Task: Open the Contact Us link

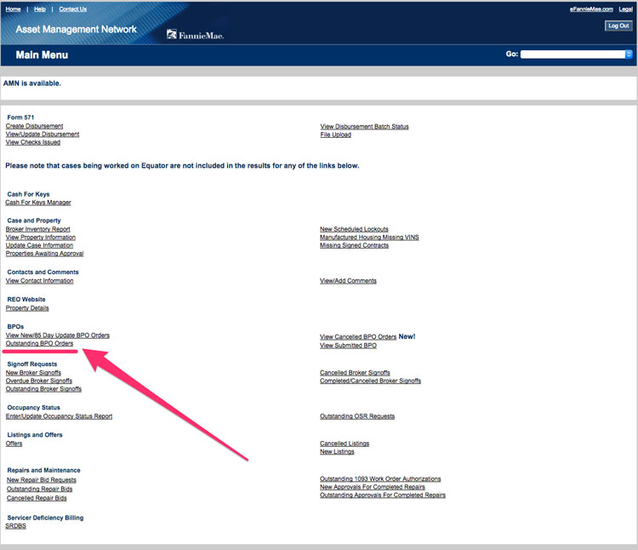Action: pyautogui.click(x=73, y=9)
